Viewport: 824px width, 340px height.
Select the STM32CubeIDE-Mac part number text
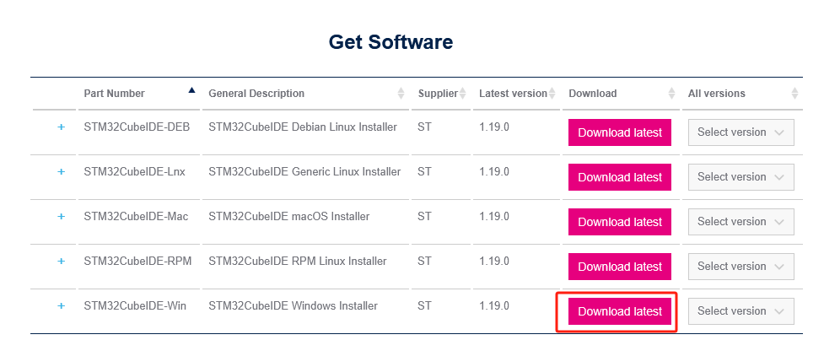136,217
